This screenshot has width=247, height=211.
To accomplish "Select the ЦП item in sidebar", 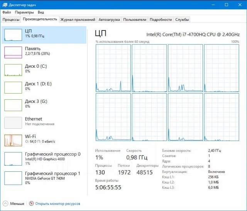I will coord(44,35).
